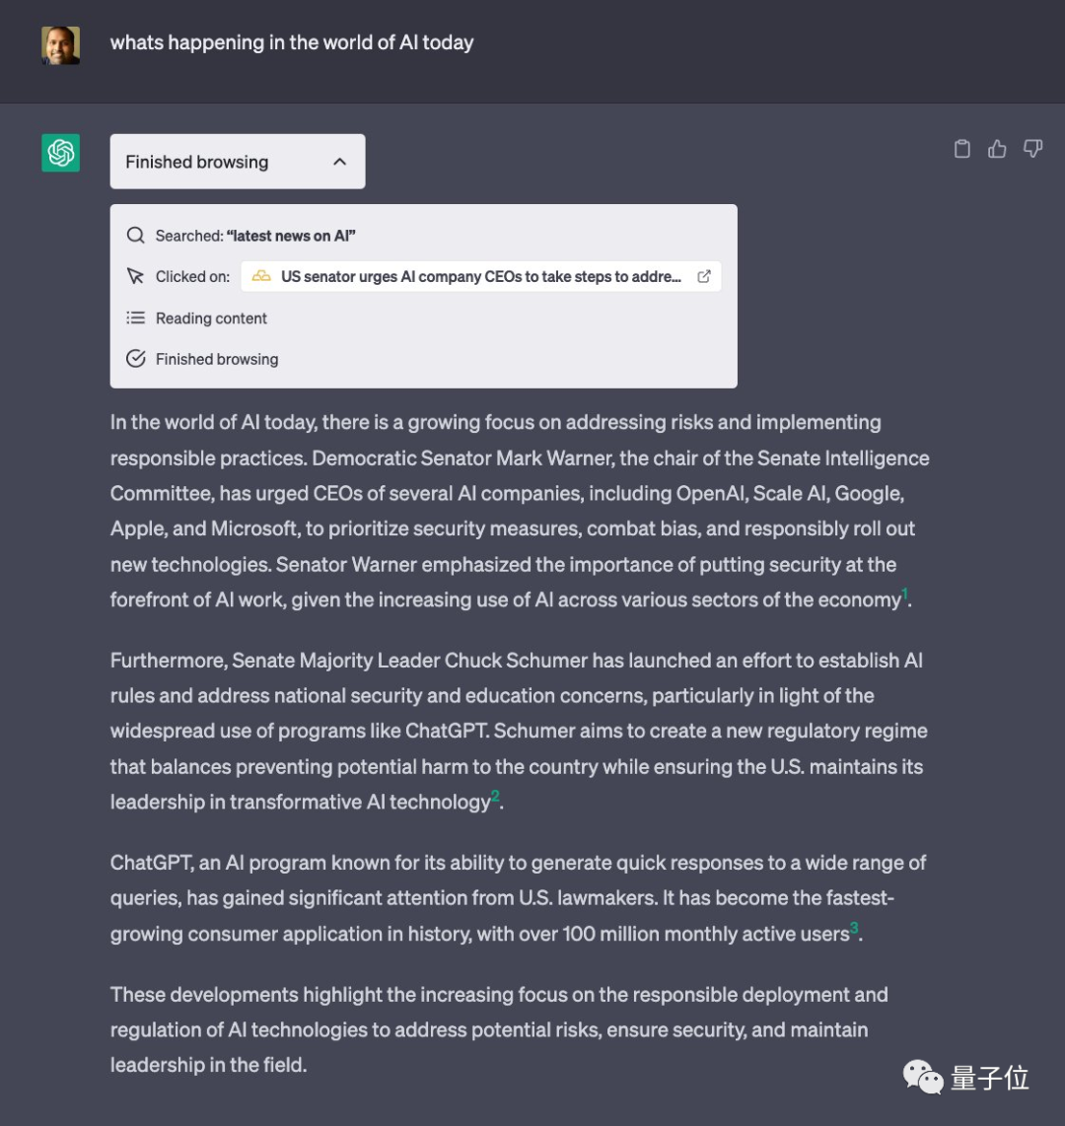Click the Bing icon inside the article link
Viewport: 1065px width, 1126px height.
[261, 277]
